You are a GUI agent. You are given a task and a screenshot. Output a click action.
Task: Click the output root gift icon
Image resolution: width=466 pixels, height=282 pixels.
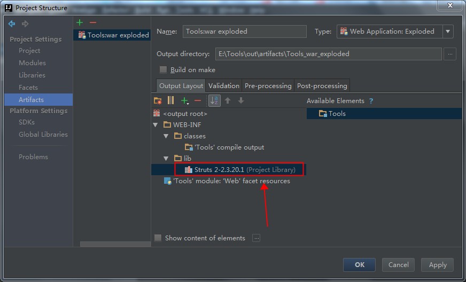click(157, 113)
